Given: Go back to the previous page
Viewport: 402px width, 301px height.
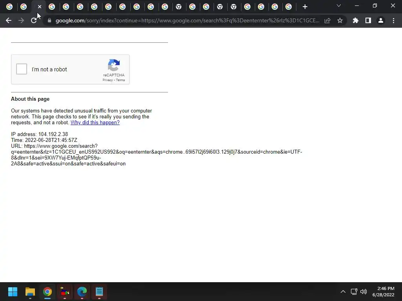Looking at the screenshot, I should 9,20.
